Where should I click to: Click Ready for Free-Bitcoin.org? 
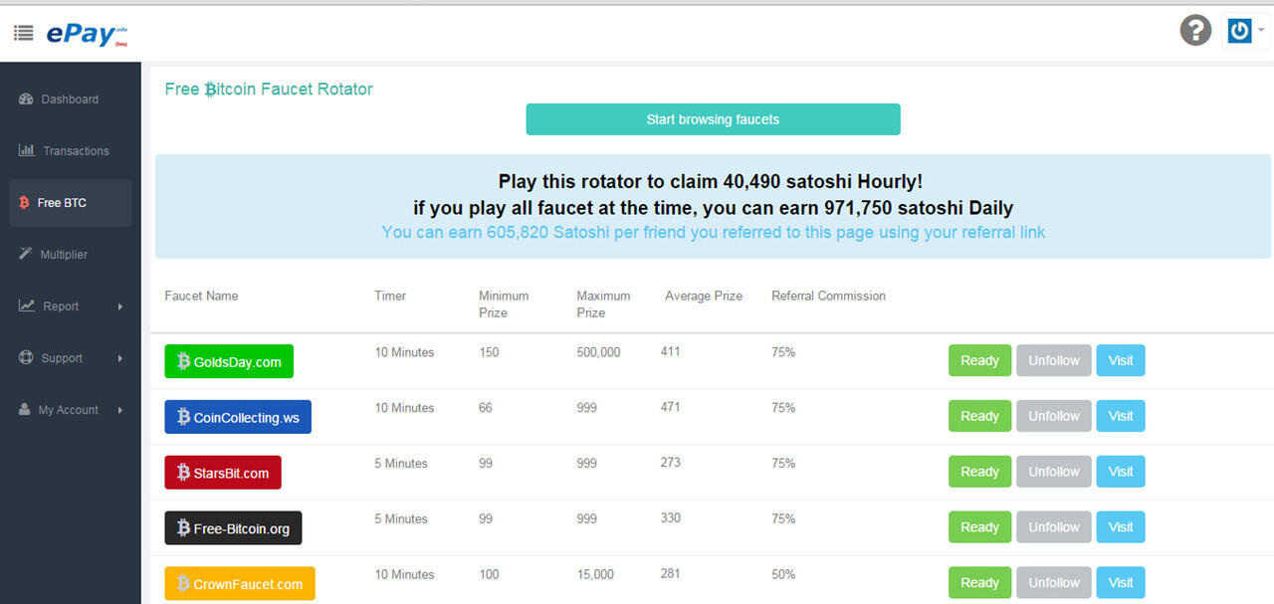(x=980, y=527)
